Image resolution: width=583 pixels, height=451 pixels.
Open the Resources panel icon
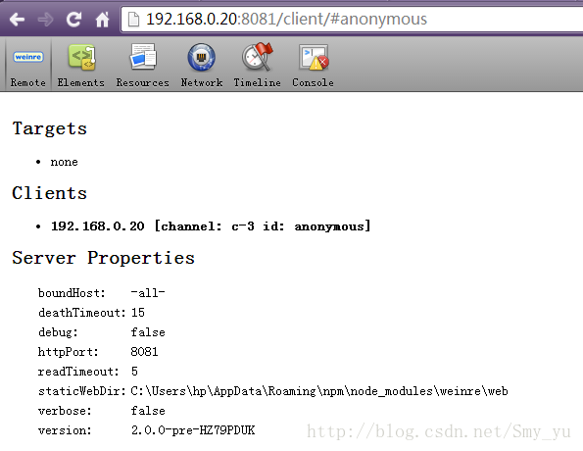[143, 57]
